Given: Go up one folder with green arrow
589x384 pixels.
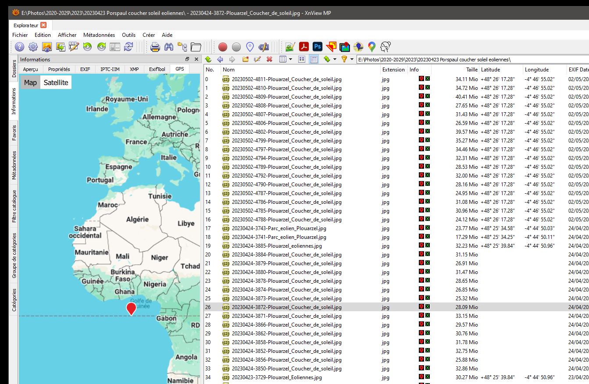Looking at the screenshot, I should (208, 59).
